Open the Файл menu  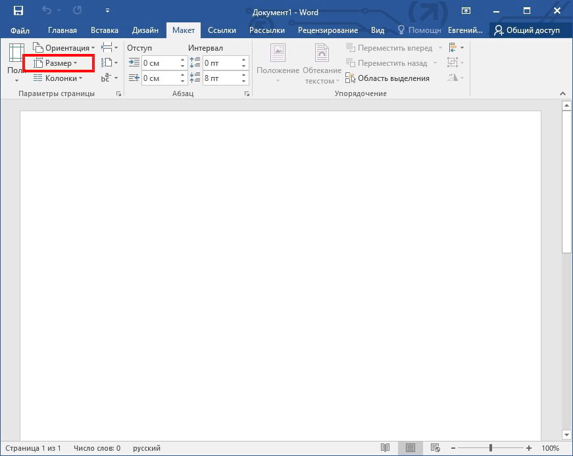[x=20, y=30]
